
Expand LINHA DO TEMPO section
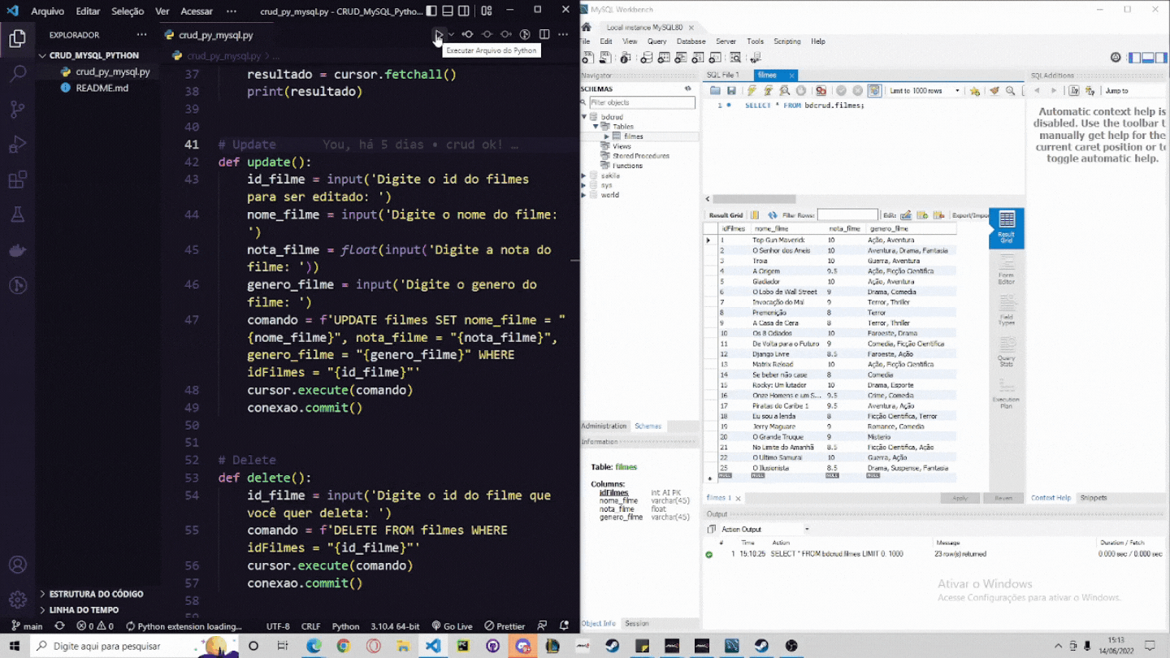84,609
